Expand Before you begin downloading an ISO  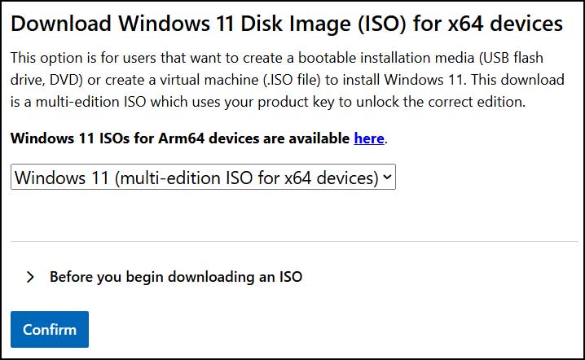click(175, 277)
